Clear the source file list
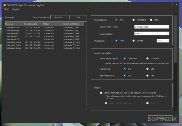 coord(78,17)
